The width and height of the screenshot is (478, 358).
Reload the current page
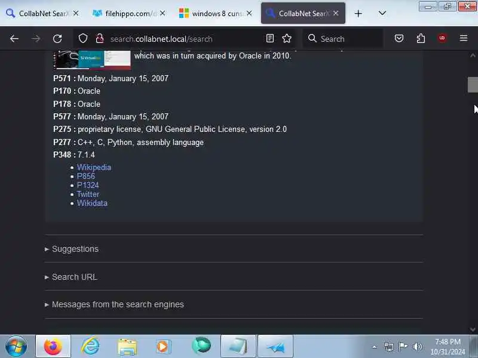(57, 39)
